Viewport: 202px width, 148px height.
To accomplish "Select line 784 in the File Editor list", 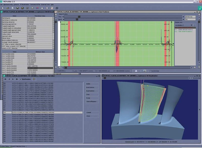I will pos(43,114).
